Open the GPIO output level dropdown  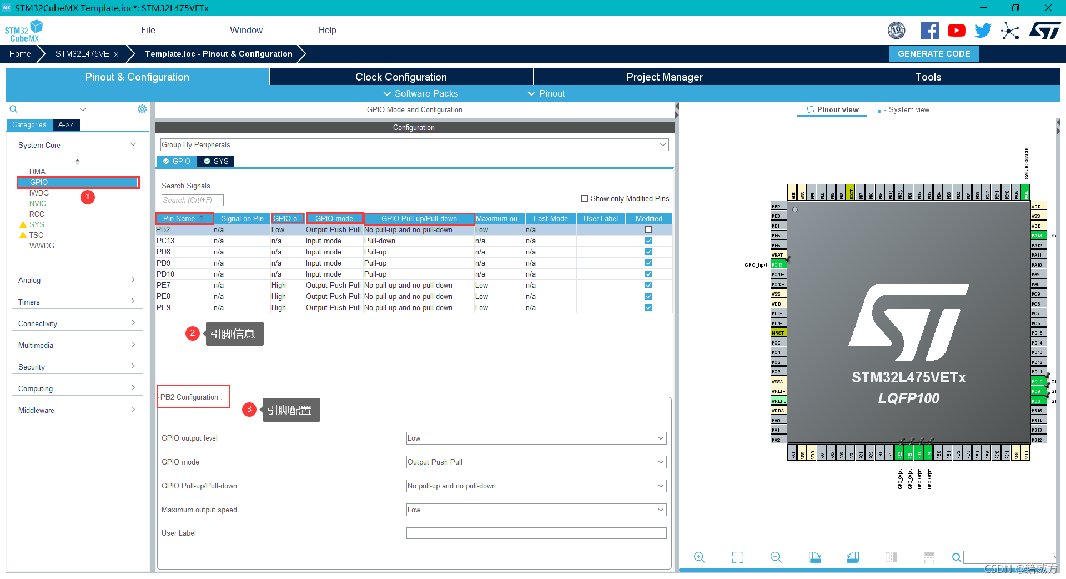tap(536, 438)
